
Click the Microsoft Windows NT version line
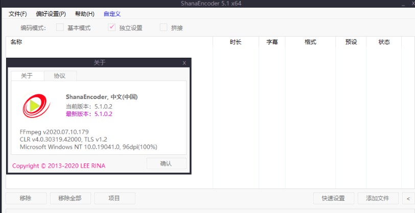point(88,147)
